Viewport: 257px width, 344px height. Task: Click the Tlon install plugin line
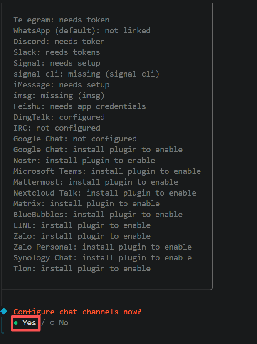tap(82, 269)
